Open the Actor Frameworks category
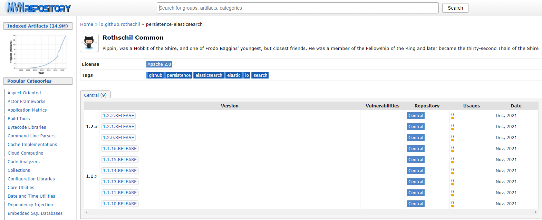Screen dimensions: 542x220 coord(27,102)
